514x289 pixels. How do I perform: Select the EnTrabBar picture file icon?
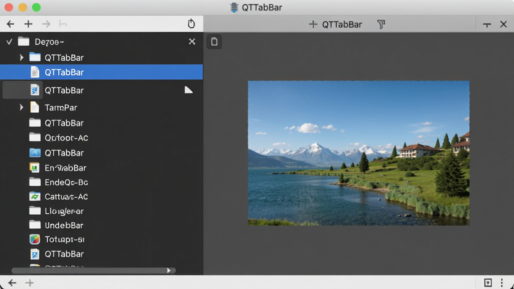point(35,168)
